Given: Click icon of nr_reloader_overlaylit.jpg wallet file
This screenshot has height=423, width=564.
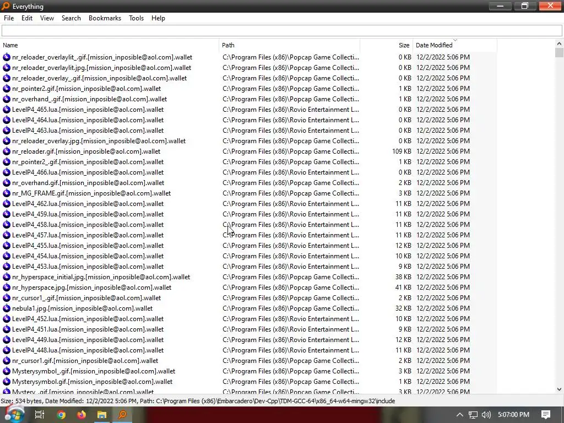Looking at the screenshot, I should coord(7,68).
